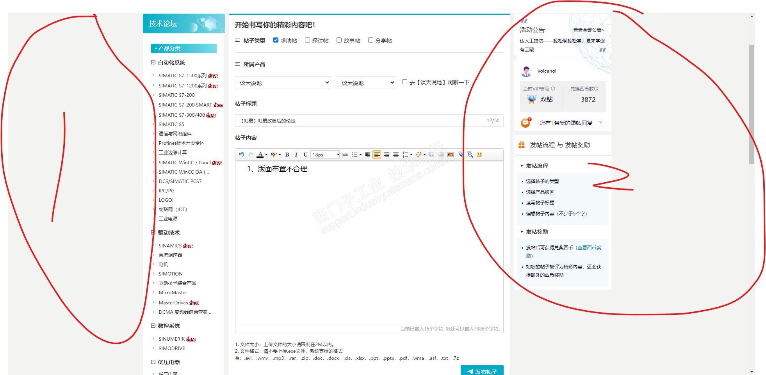This screenshot has width=766, height=375.
Task: Undo the last edit in the editor toolbar
Action: point(241,155)
